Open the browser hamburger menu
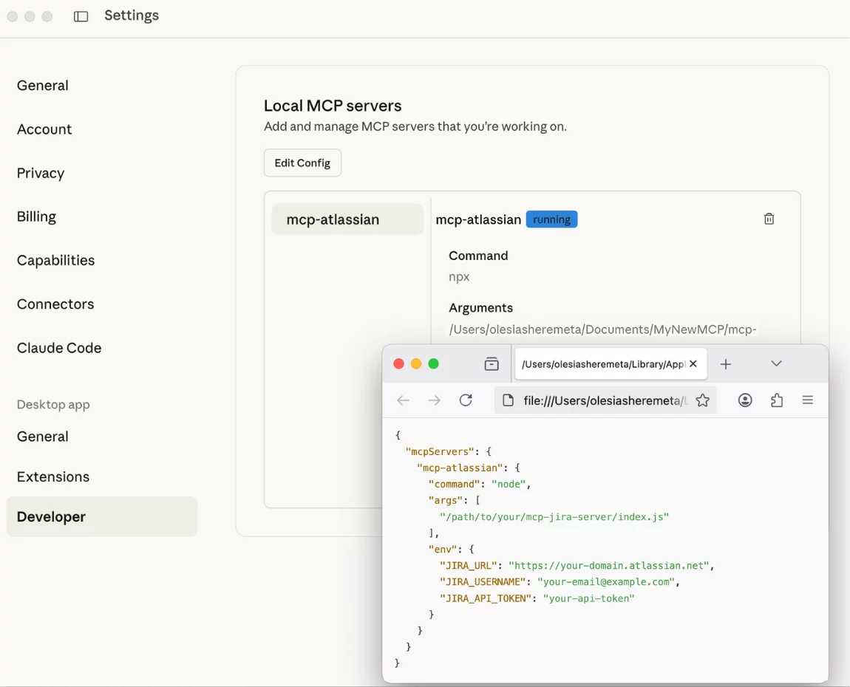 tap(808, 400)
